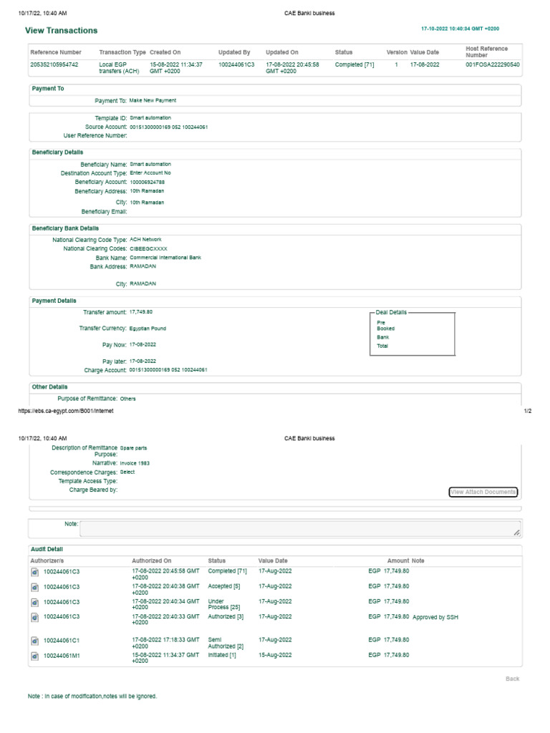Select the source account 00151300000169 value

(x=169, y=127)
